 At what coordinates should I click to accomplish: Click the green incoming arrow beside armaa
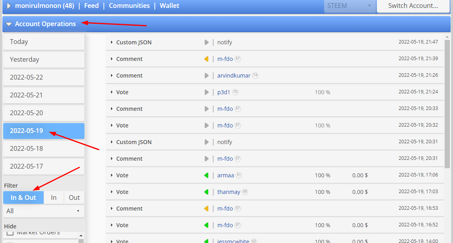(x=206, y=175)
